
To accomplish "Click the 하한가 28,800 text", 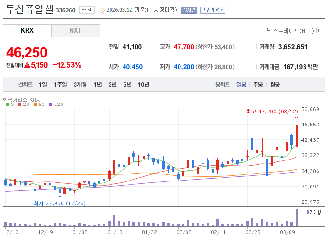I will (215, 67).
